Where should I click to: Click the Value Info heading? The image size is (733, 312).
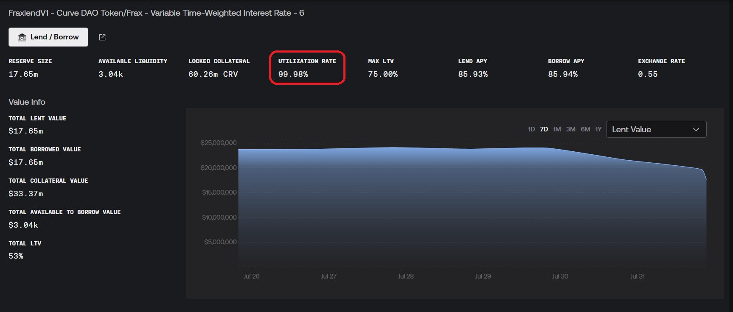click(27, 102)
